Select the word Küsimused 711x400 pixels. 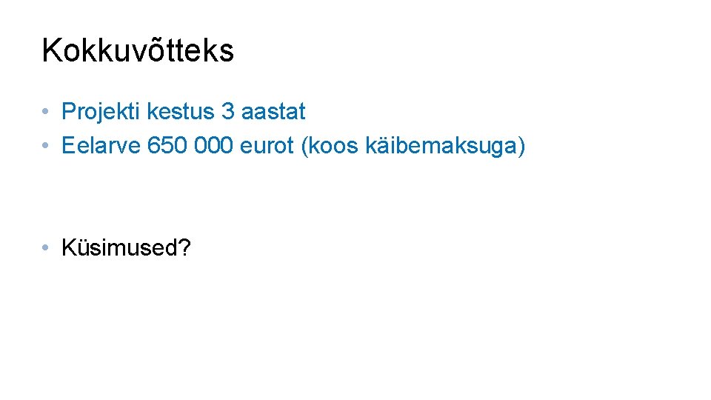119,248
